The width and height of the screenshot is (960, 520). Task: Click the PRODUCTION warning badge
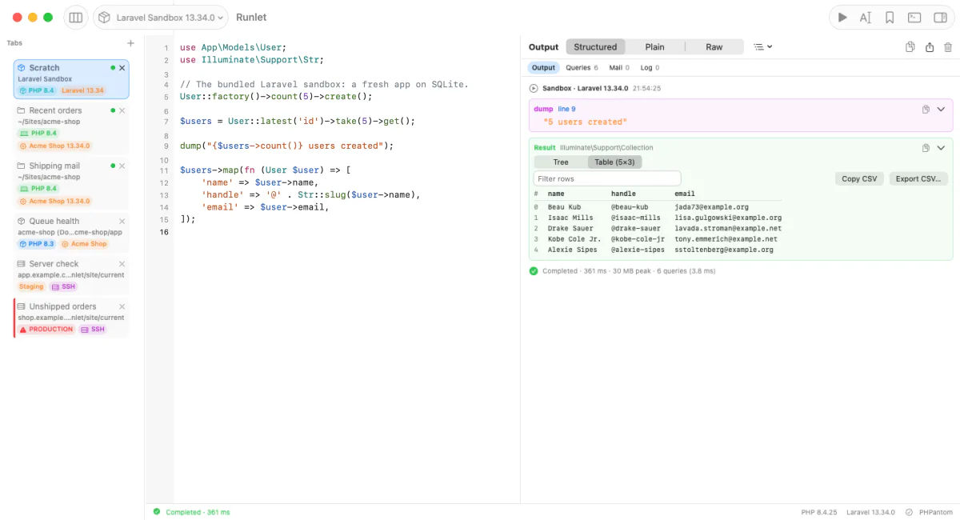coord(46,330)
